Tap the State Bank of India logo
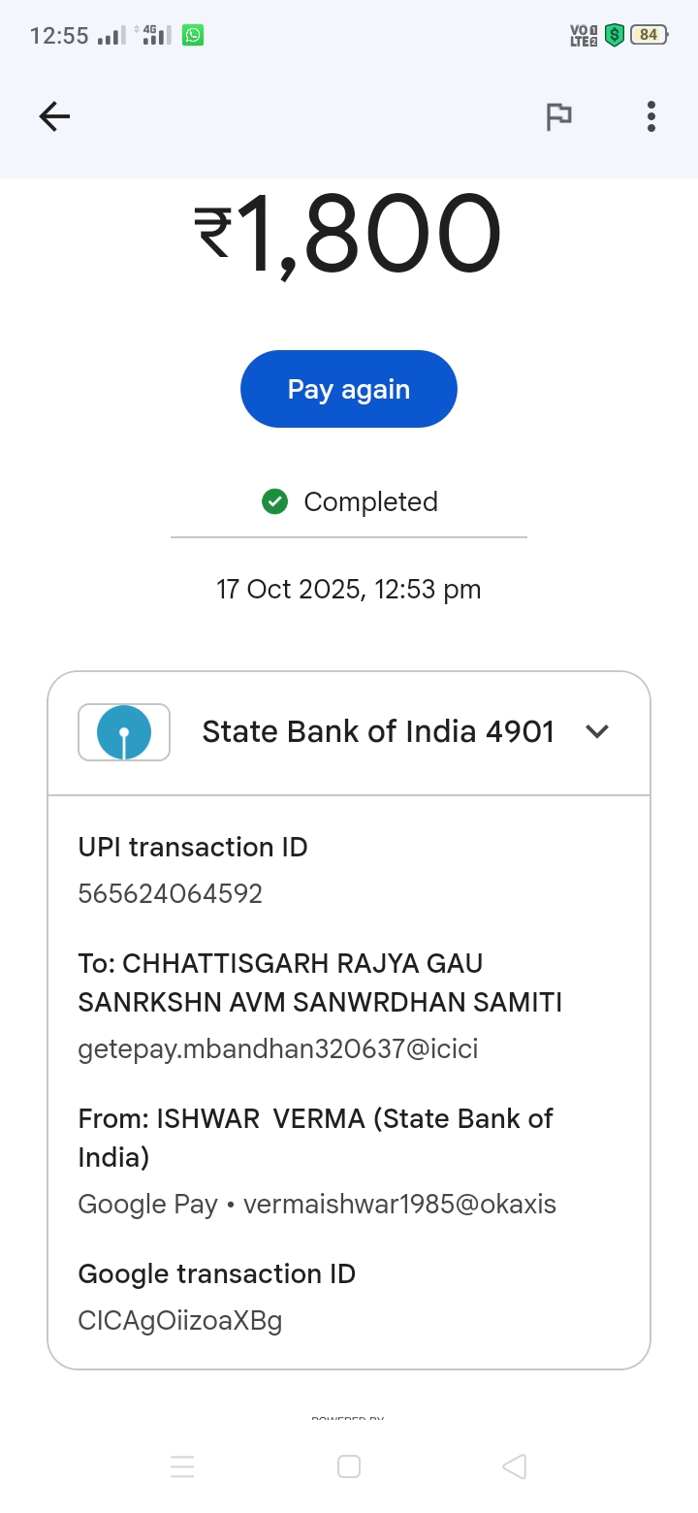698x1513 pixels. (x=124, y=732)
